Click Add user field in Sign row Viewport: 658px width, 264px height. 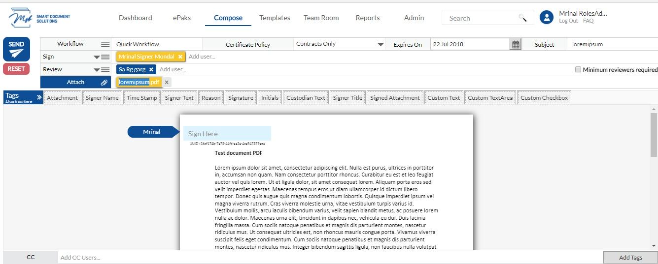pyautogui.click(x=202, y=57)
